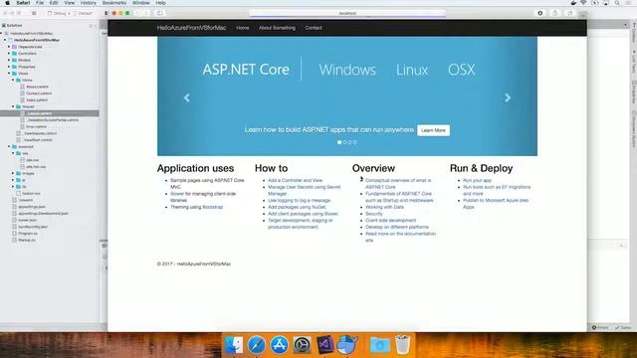
Task: Open Add a Controller and View link
Action: (295, 180)
